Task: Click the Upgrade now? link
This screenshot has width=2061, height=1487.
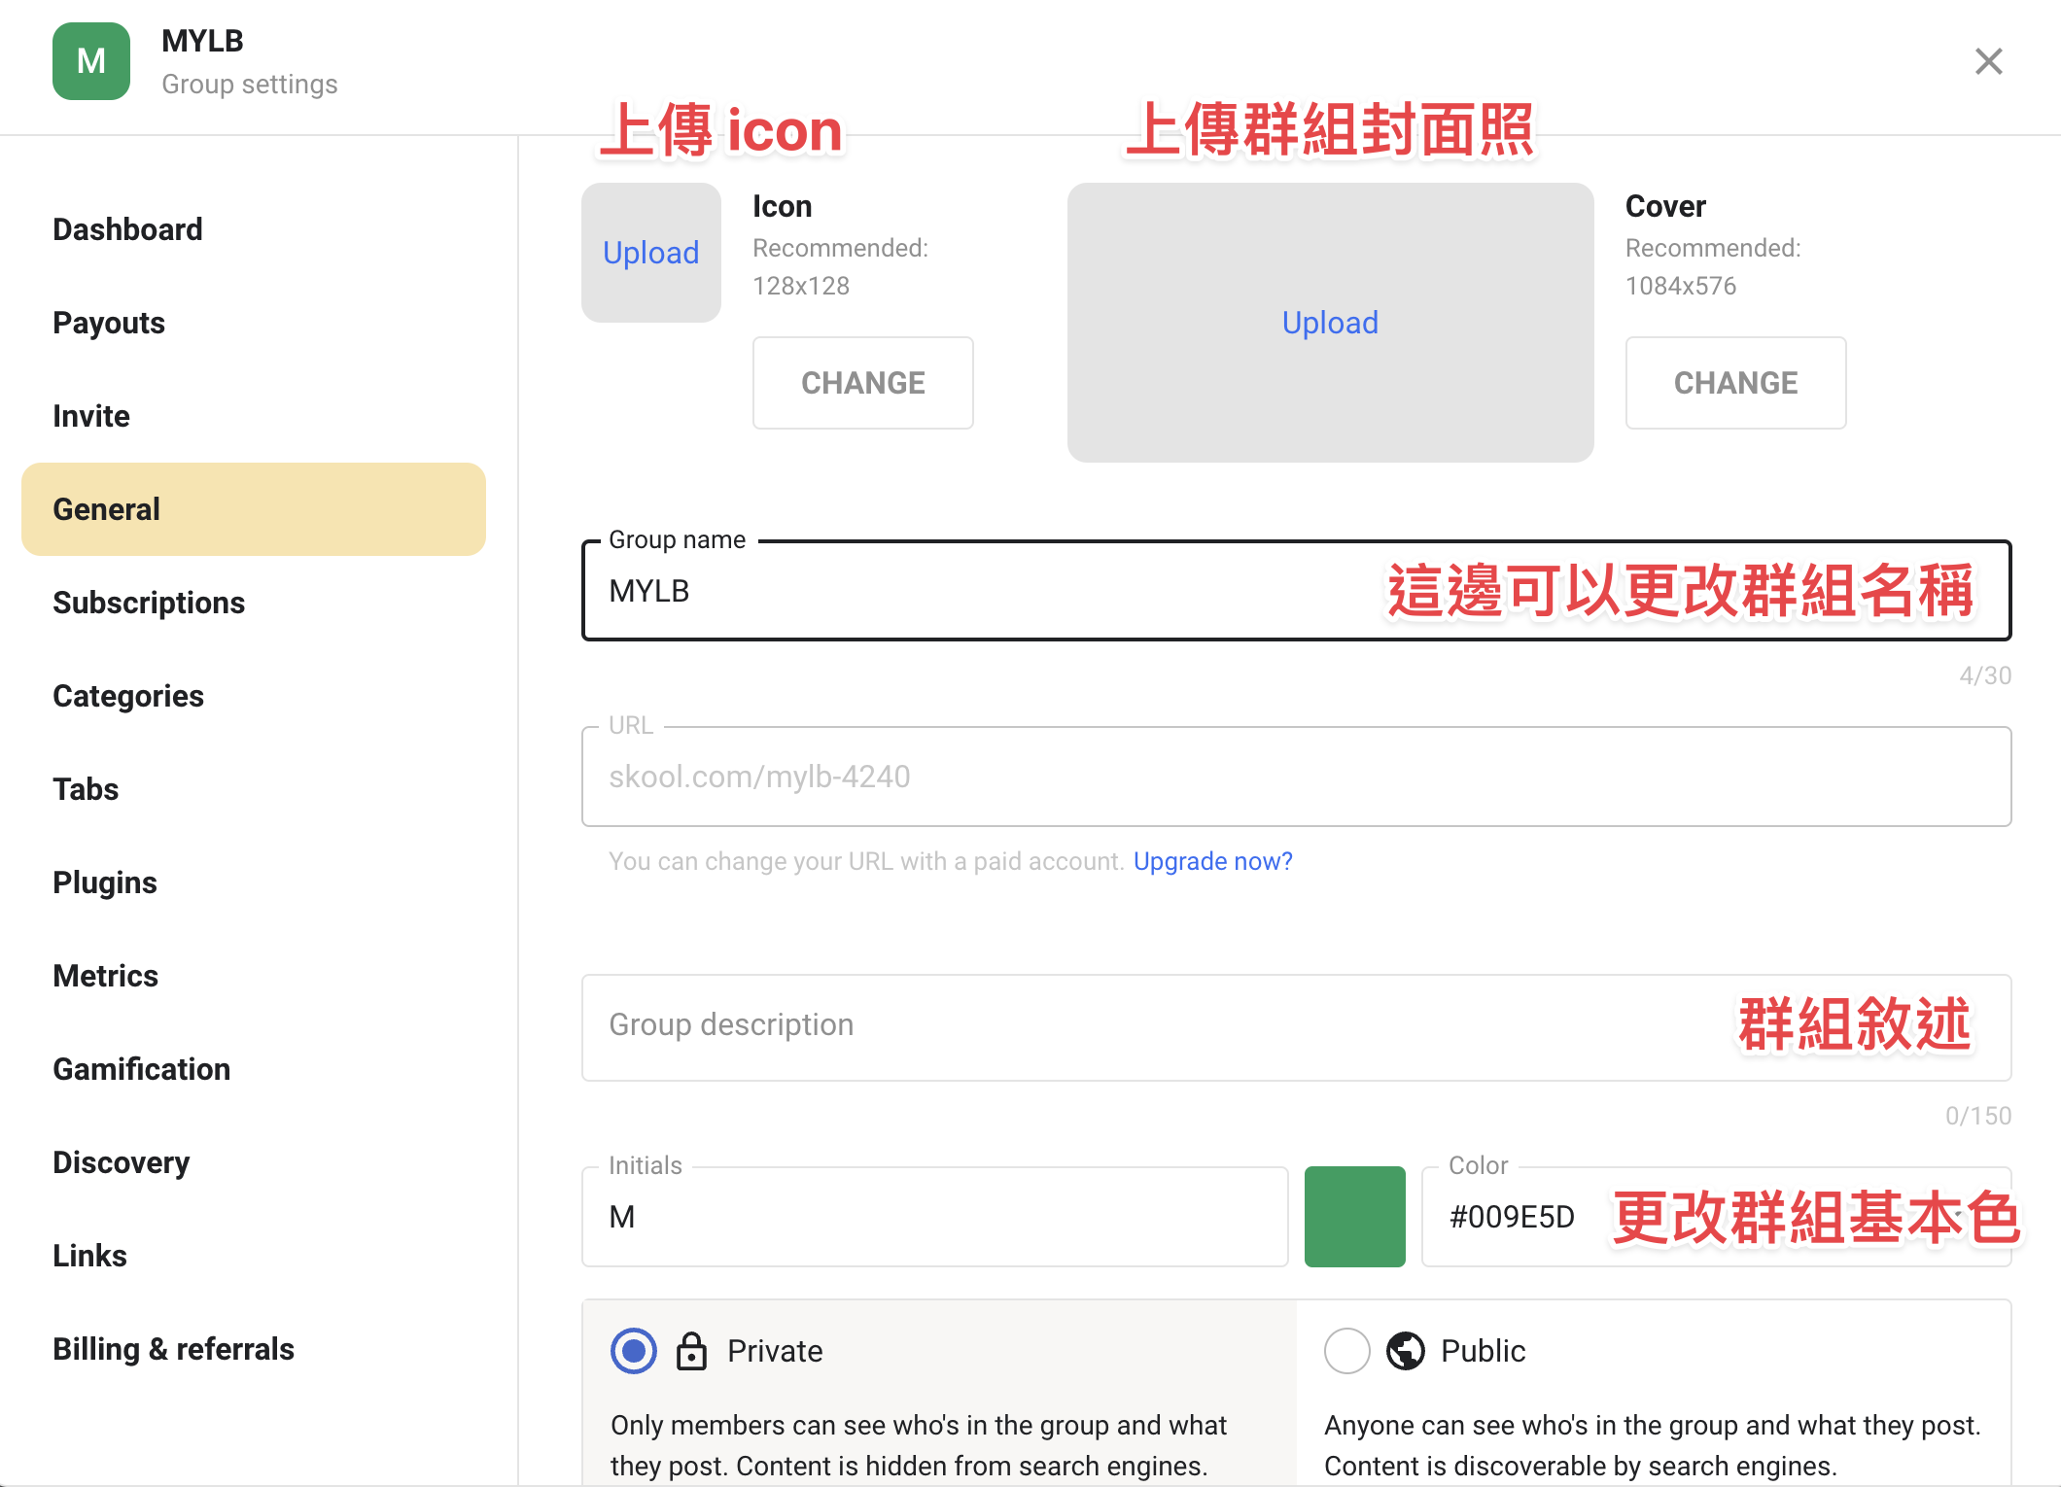Action: pos(1213,861)
